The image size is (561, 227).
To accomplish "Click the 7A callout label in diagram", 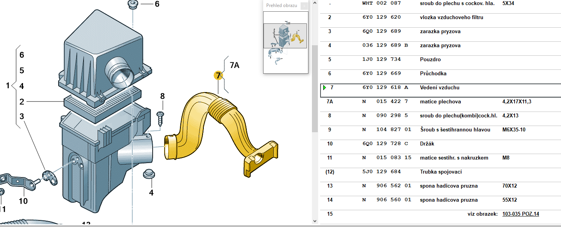I will pyautogui.click(x=234, y=66).
